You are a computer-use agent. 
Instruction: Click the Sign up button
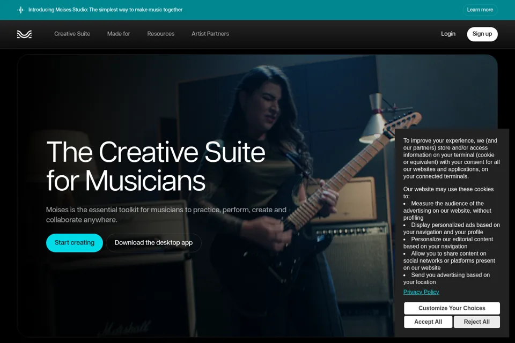click(482, 34)
